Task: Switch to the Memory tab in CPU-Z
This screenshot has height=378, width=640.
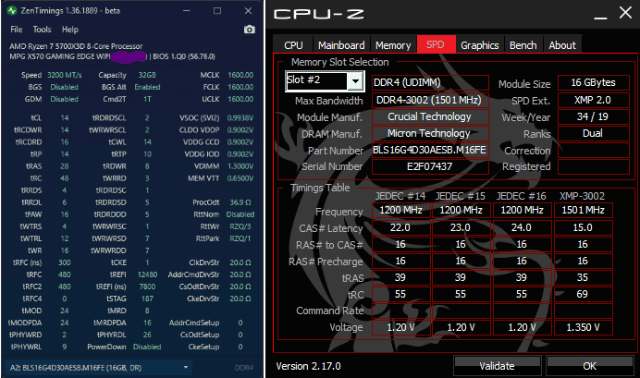Action: click(393, 45)
